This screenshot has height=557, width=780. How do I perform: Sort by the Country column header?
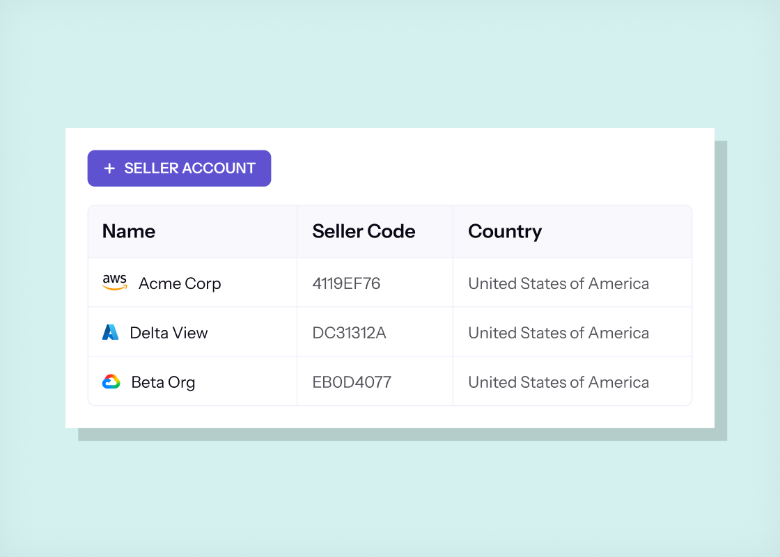(x=505, y=232)
